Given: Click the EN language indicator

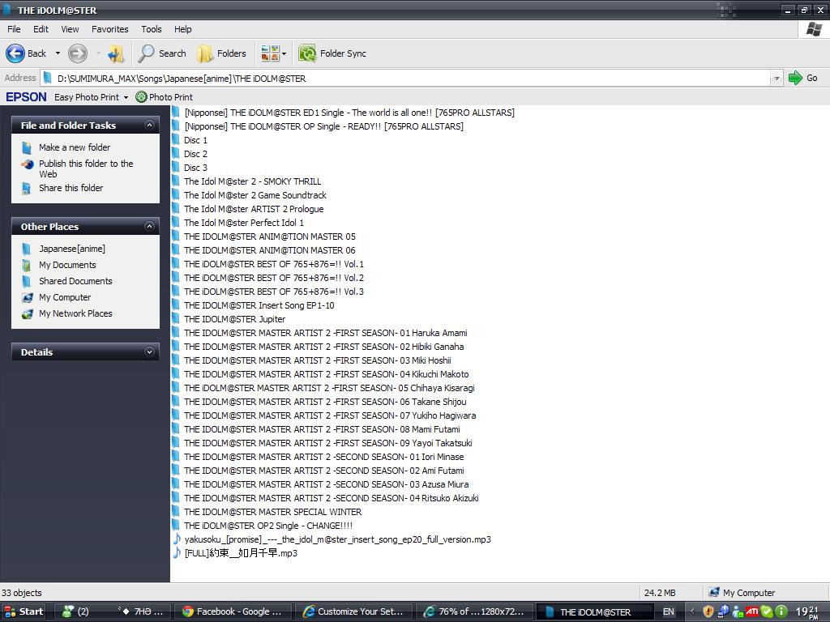Looking at the screenshot, I should pyautogui.click(x=669, y=612).
